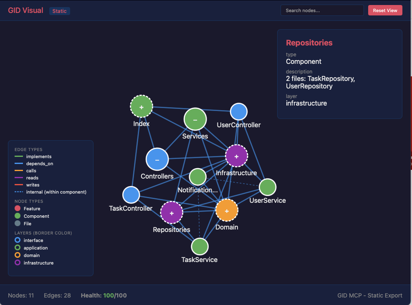Focus the Search nodes input field
The height and width of the screenshot is (305, 412).
322,10
